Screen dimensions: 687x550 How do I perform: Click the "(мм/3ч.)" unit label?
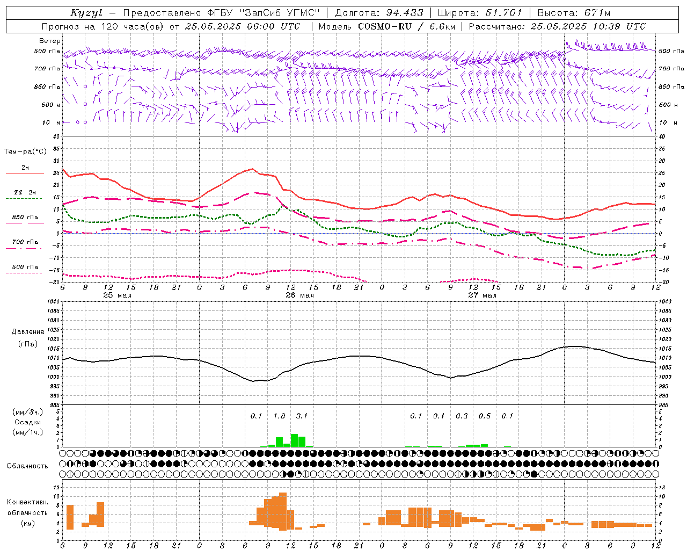[28, 412]
